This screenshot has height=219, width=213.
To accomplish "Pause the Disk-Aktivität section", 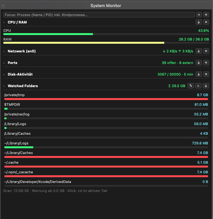I will coord(206,74).
